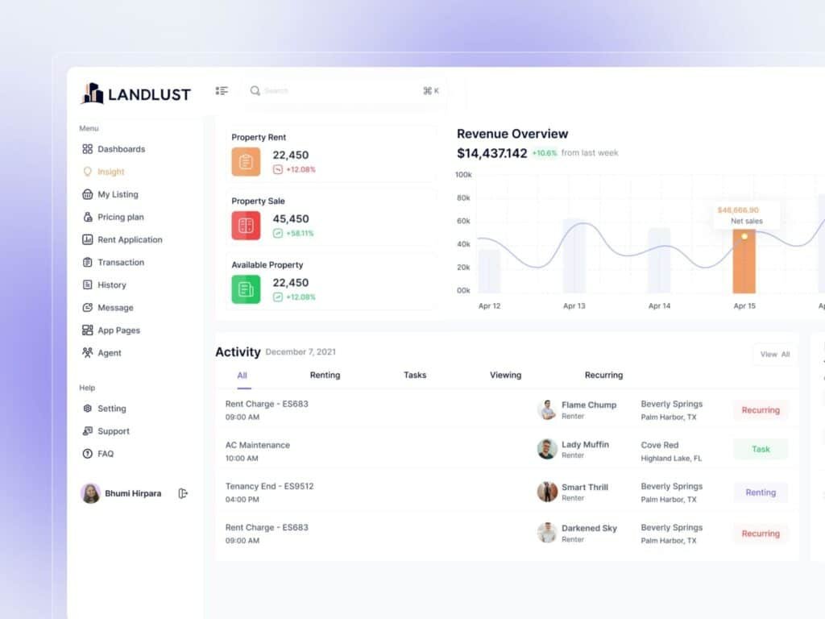This screenshot has width=825, height=619.
Task: Click the green Available Property icon
Action: [x=246, y=289]
